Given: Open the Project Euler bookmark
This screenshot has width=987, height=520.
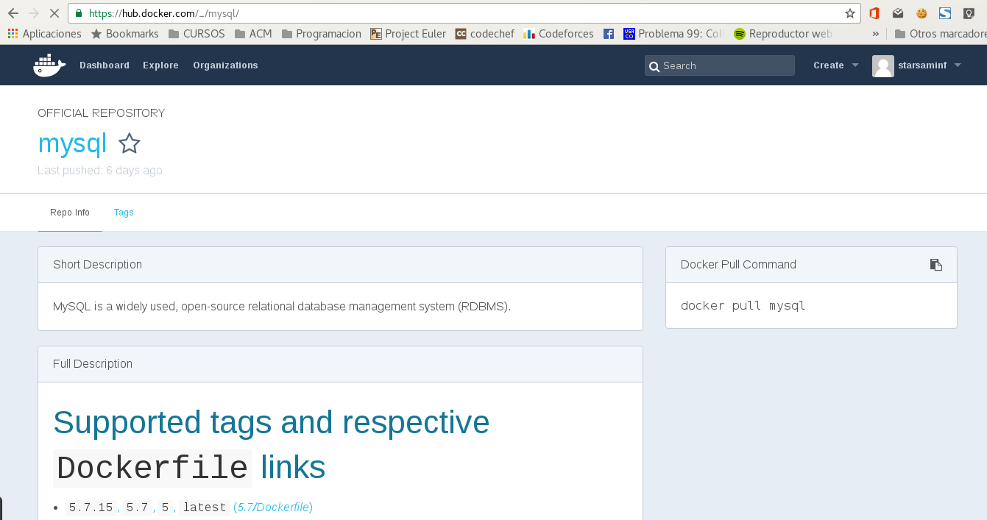Looking at the screenshot, I should (x=408, y=34).
